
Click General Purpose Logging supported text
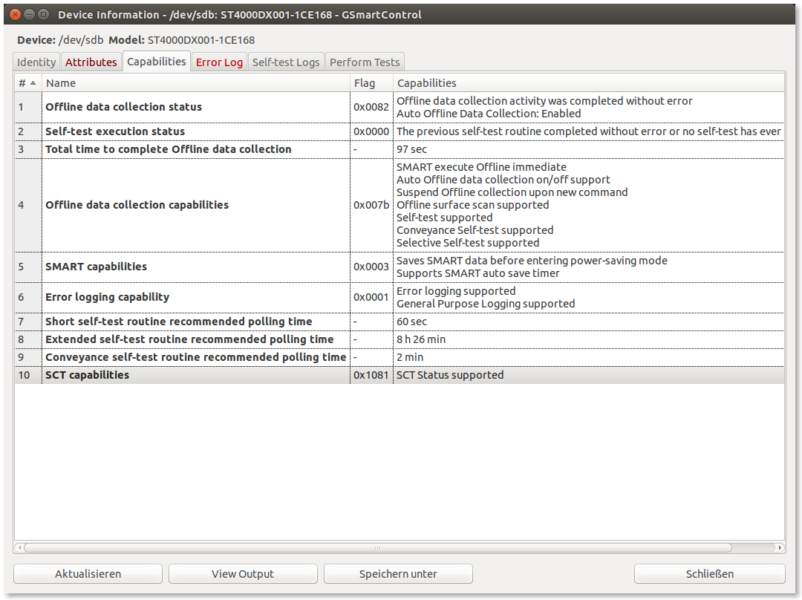[486, 304]
